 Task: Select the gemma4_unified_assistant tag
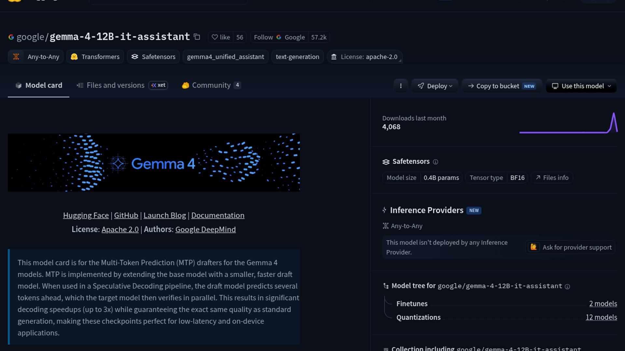click(x=225, y=57)
